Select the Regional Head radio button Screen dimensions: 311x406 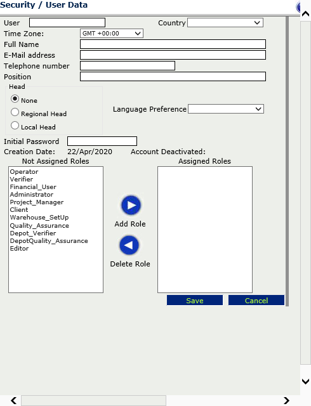tap(15, 112)
